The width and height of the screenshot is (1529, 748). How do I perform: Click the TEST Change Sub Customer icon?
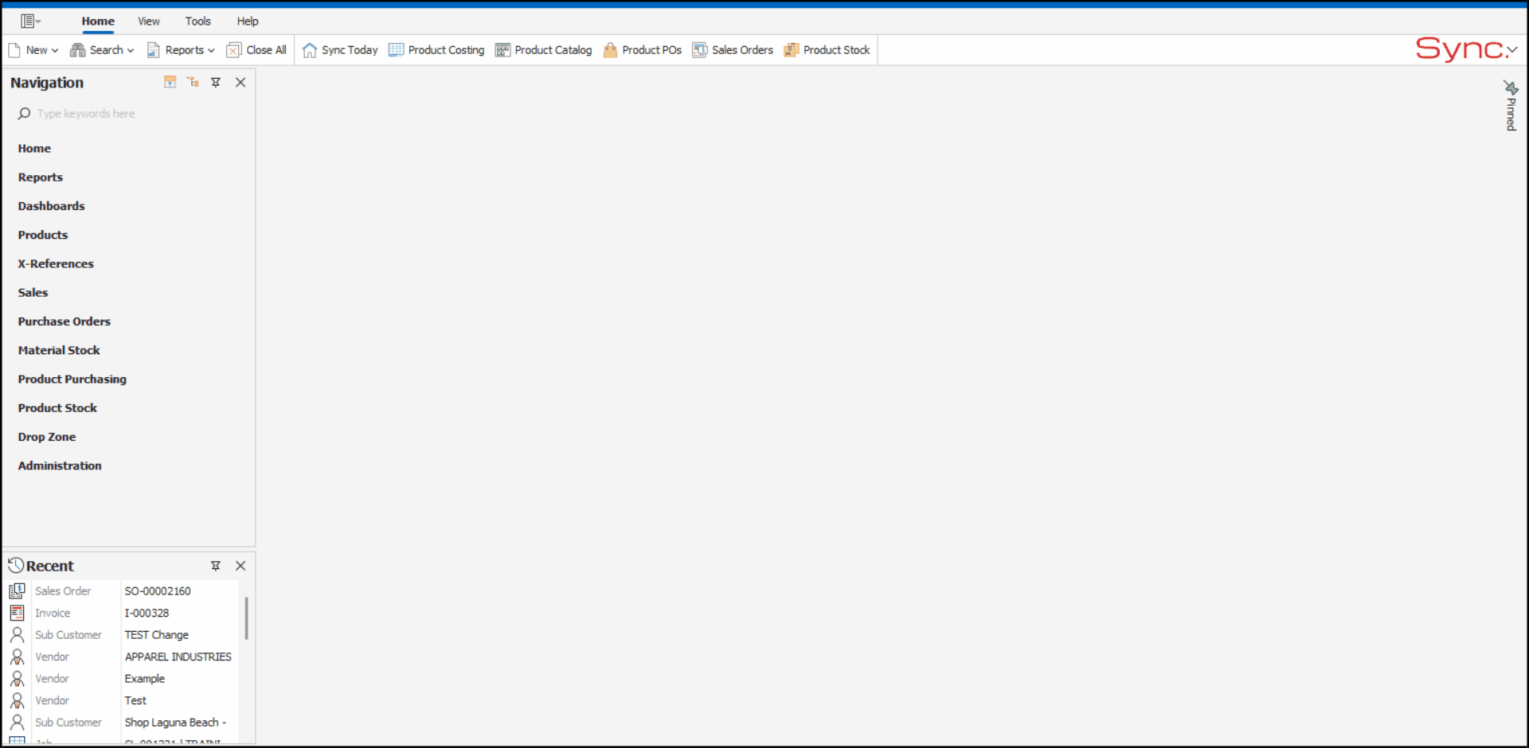tap(17, 635)
